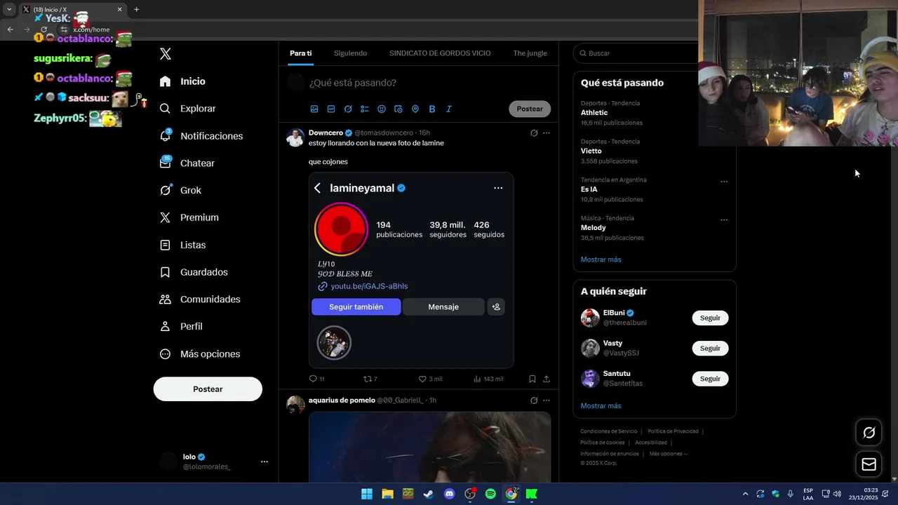
Task: Follow Santutu with Seguir button
Action: 710,379
